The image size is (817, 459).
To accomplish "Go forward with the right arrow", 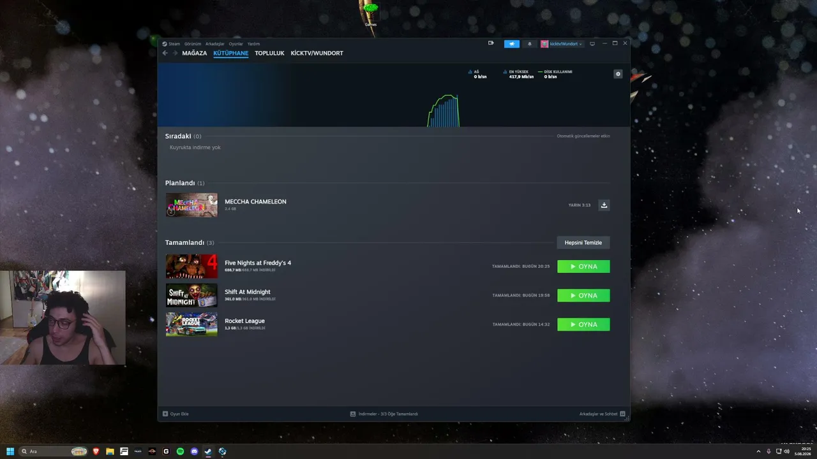I will click(x=175, y=53).
